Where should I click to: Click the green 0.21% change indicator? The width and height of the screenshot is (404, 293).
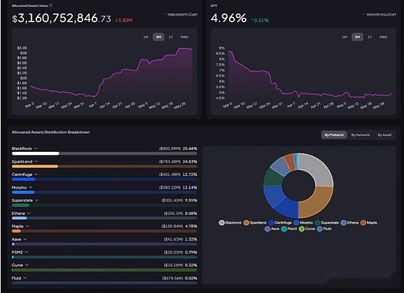[260, 20]
